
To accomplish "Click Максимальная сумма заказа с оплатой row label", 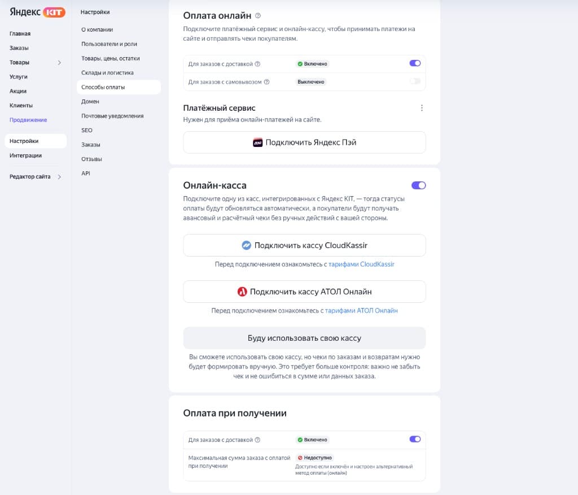I will [x=239, y=462].
